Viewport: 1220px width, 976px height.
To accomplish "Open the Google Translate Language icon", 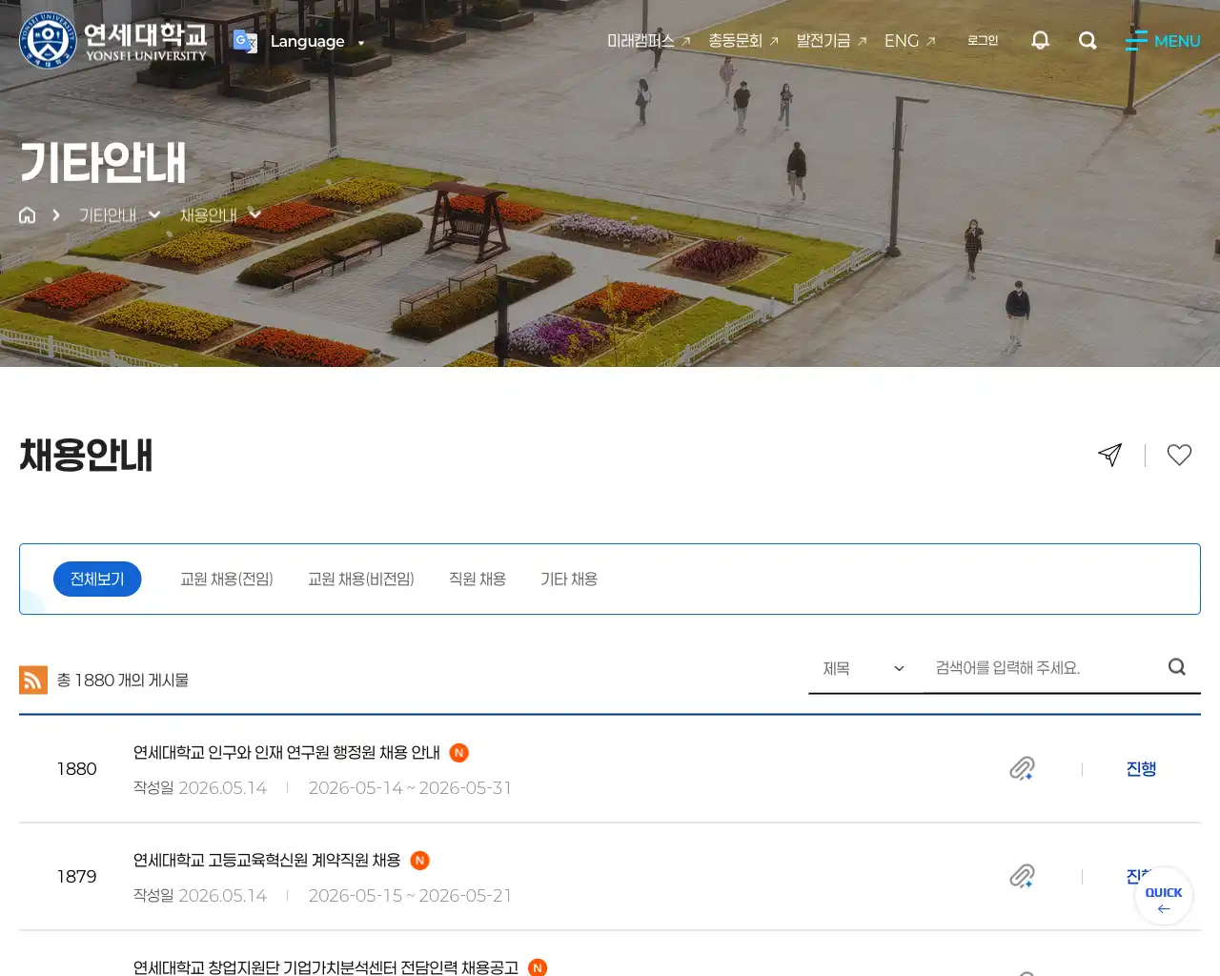I will [245, 41].
